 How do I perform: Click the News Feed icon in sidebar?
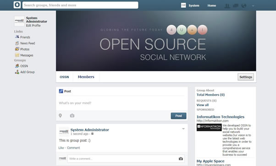click(17, 43)
